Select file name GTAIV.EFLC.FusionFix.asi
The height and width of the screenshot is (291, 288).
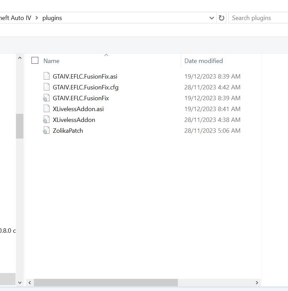(x=85, y=77)
